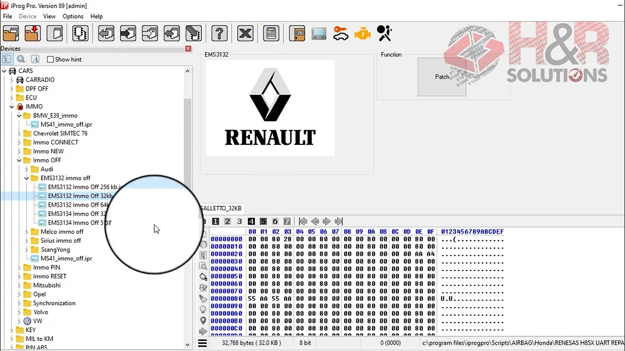Viewport: 625px width, 351px height.
Task: Select buffer number 7 toggle
Action: coord(287,221)
